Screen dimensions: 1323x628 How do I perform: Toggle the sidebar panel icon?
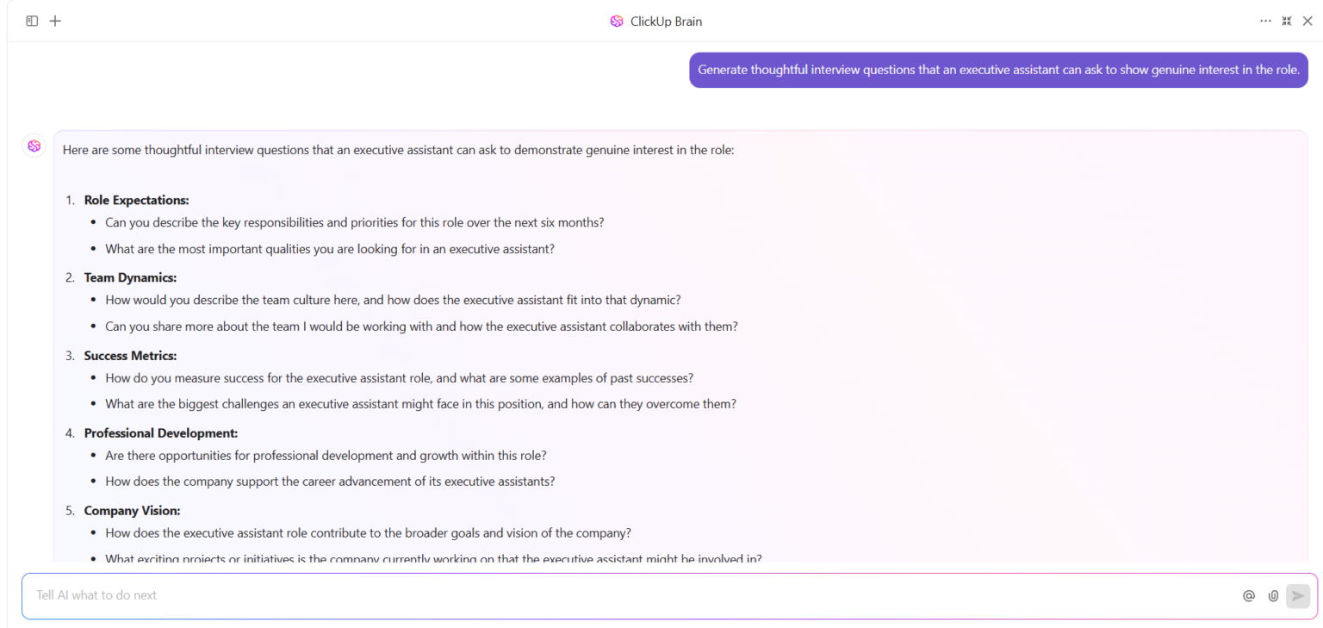[x=32, y=21]
